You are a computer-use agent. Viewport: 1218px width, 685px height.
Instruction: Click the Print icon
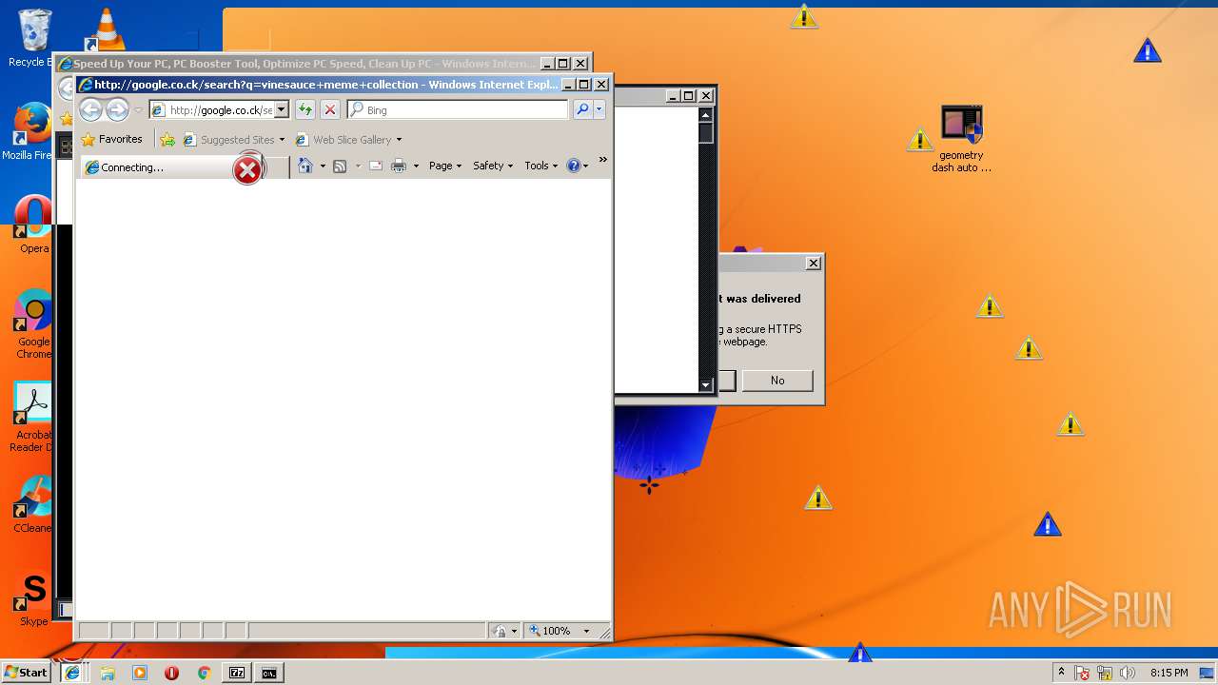tap(399, 166)
